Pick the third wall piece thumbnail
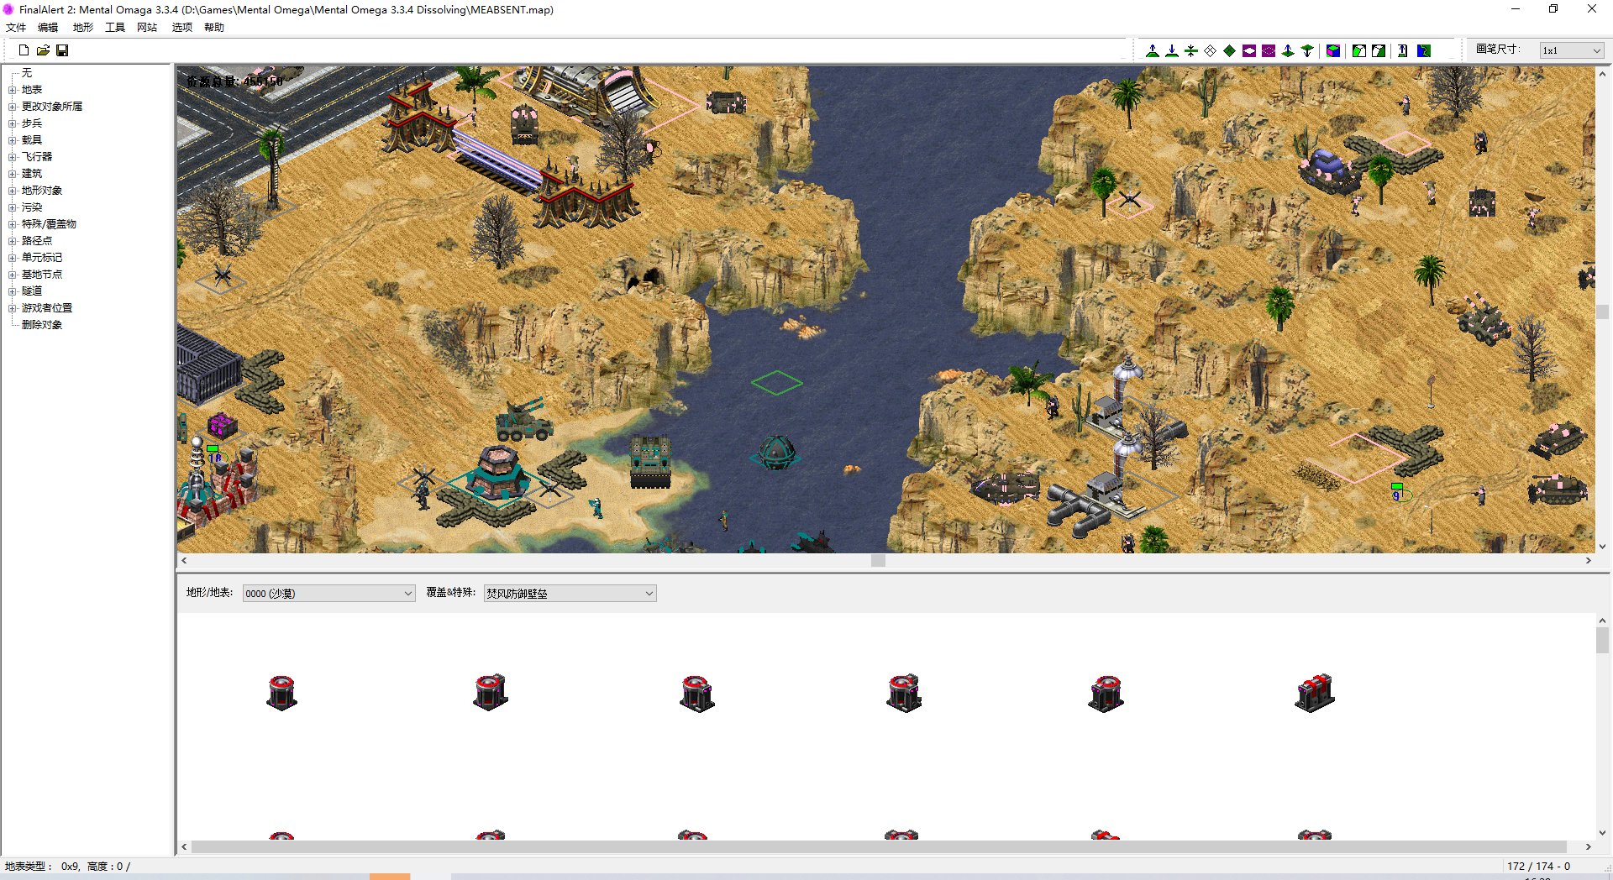The image size is (1613, 880). click(x=697, y=693)
